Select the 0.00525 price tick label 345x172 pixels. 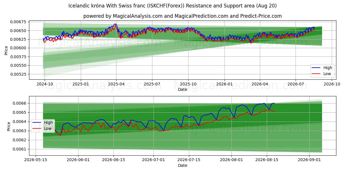(18, 74)
